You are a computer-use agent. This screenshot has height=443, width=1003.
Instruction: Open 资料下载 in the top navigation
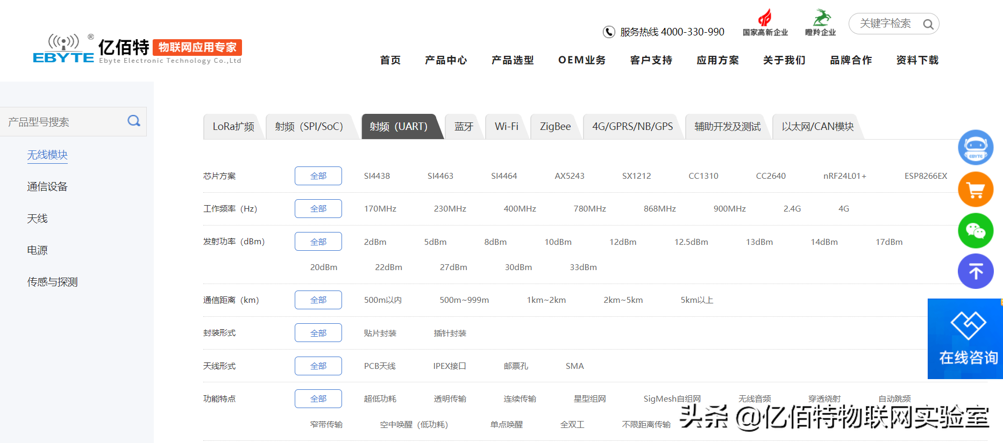[x=917, y=60]
